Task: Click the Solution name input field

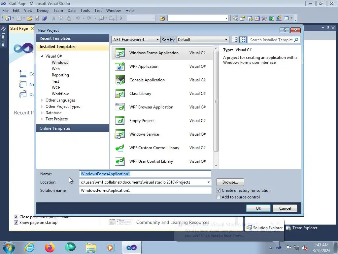Action: [x=145, y=190]
